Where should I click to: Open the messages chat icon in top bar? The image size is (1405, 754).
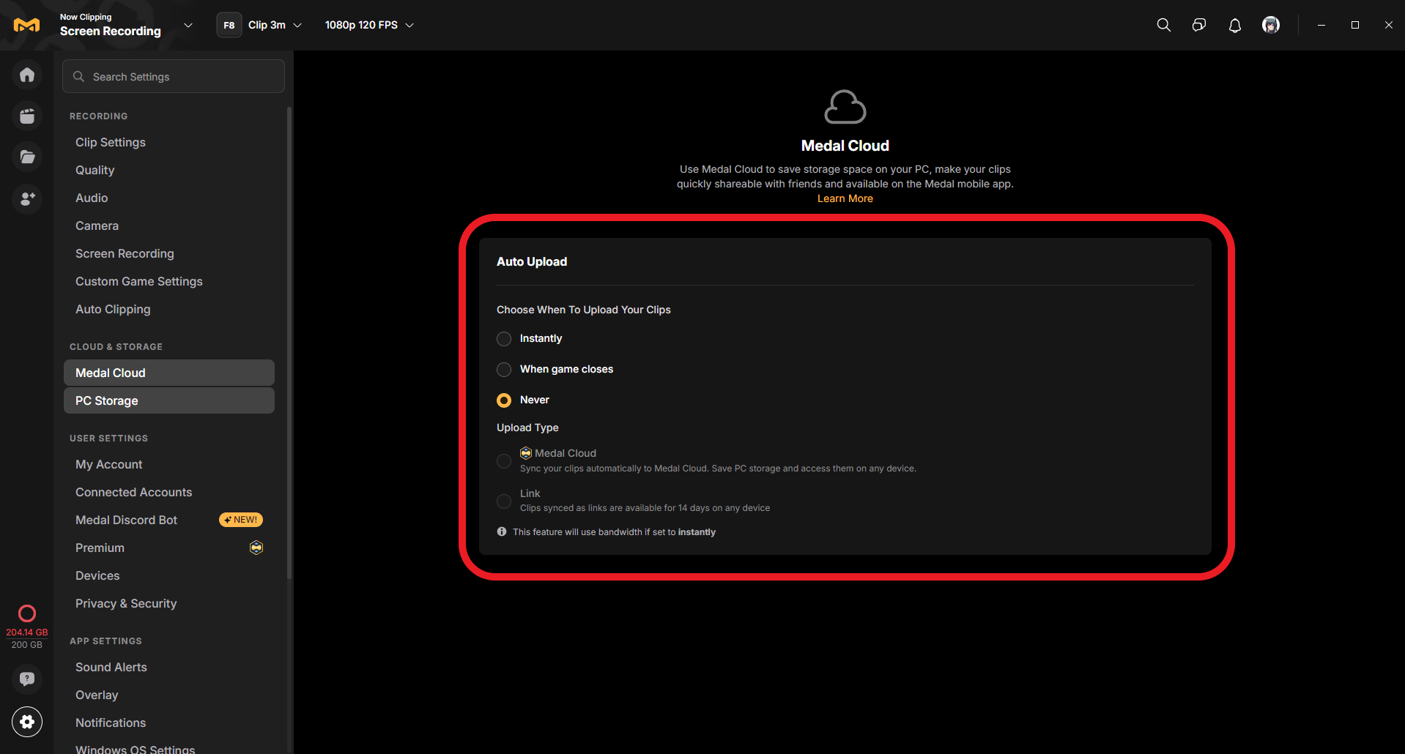[x=1199, y=25]
